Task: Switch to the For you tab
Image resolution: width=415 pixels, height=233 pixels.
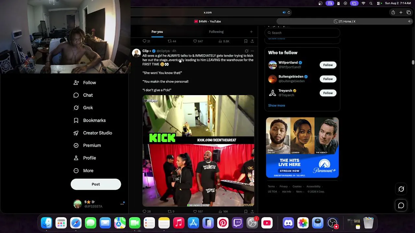Action: 157,32
